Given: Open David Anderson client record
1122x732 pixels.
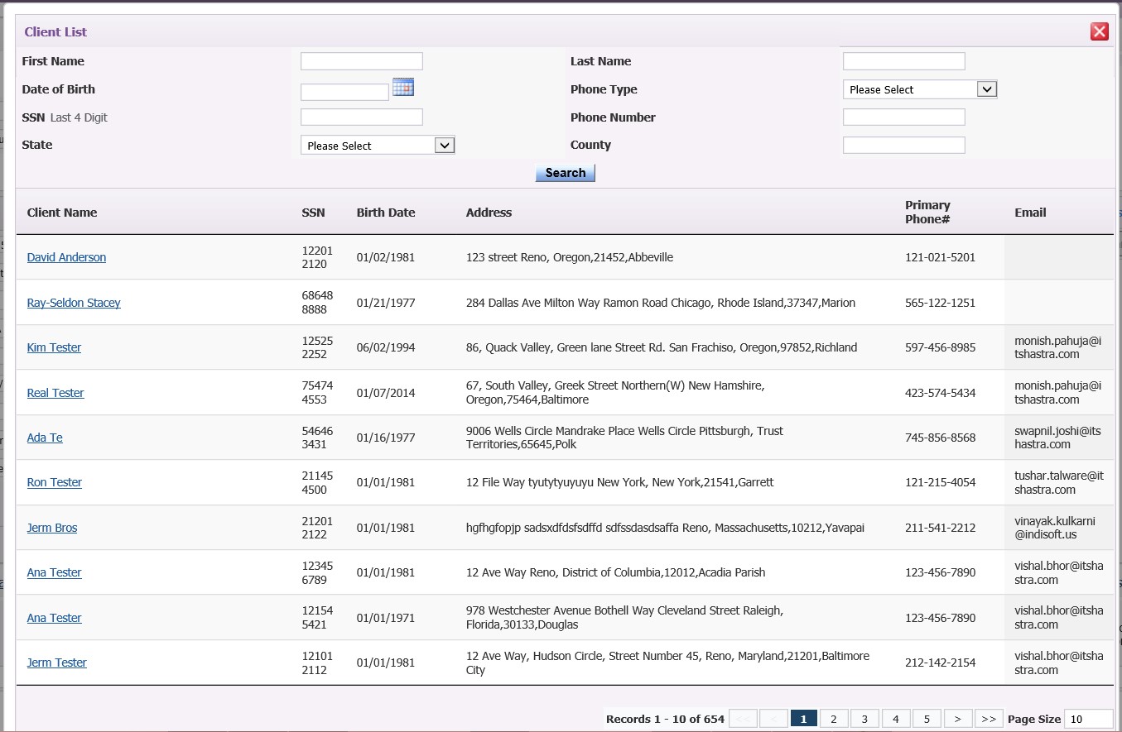Looking at the screenshot, I should [66, 257].
